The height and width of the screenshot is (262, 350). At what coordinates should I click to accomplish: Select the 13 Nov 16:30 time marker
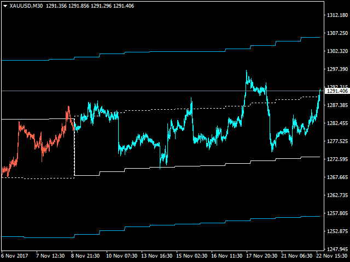(x=157, y=256)
